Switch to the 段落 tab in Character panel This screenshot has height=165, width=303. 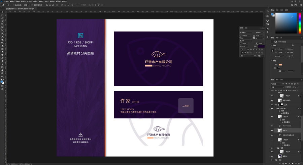pos(246,28)
